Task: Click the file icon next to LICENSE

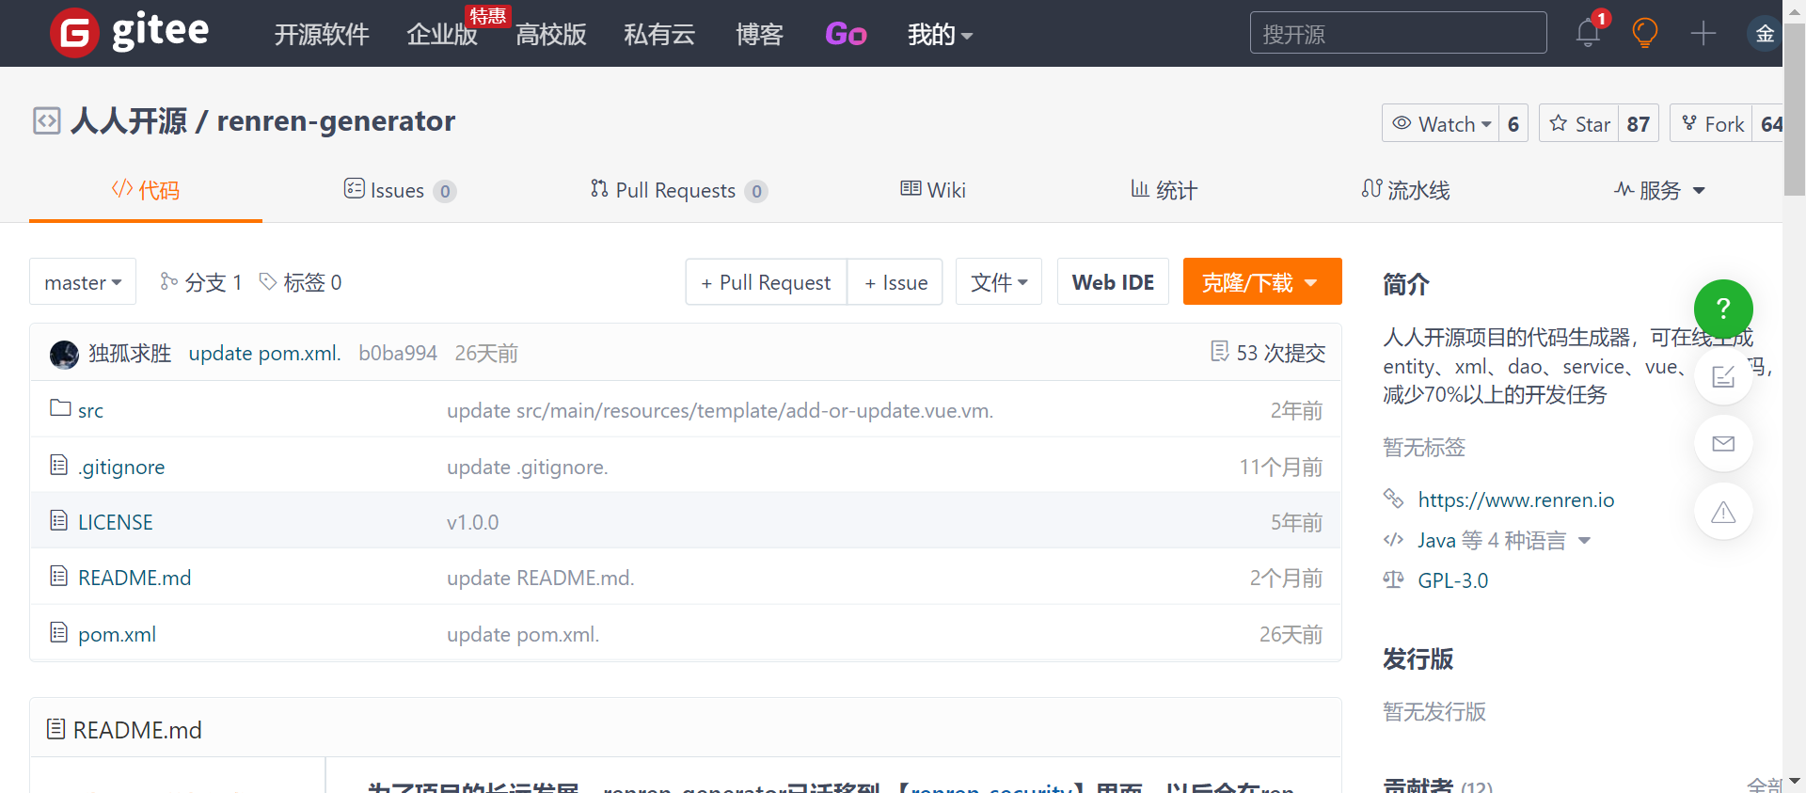Action: click(59, 520)
